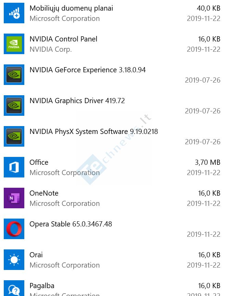The image size is (228, 296).
Task: Select the purple OneNote icon
Action: [x=14, y=198]
